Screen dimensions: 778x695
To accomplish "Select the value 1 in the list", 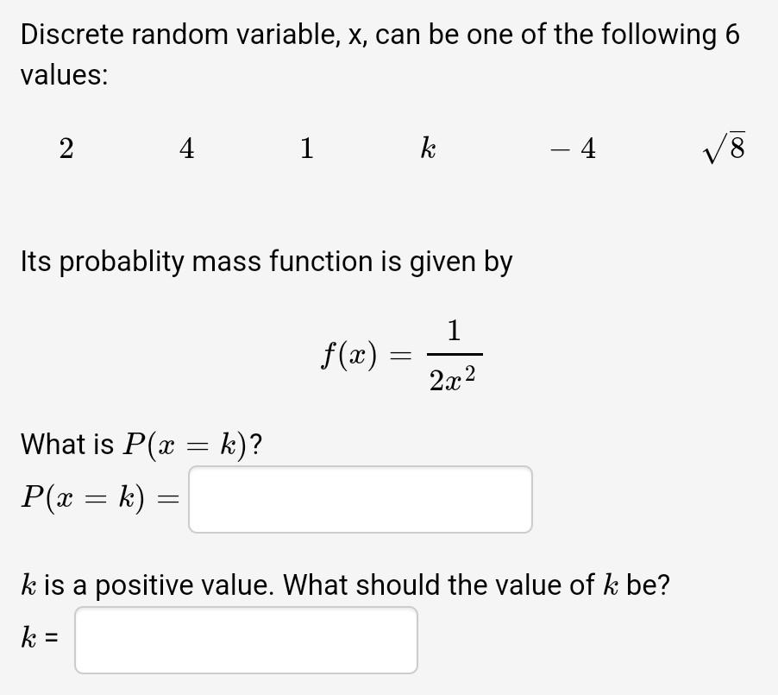I will 306,148.
